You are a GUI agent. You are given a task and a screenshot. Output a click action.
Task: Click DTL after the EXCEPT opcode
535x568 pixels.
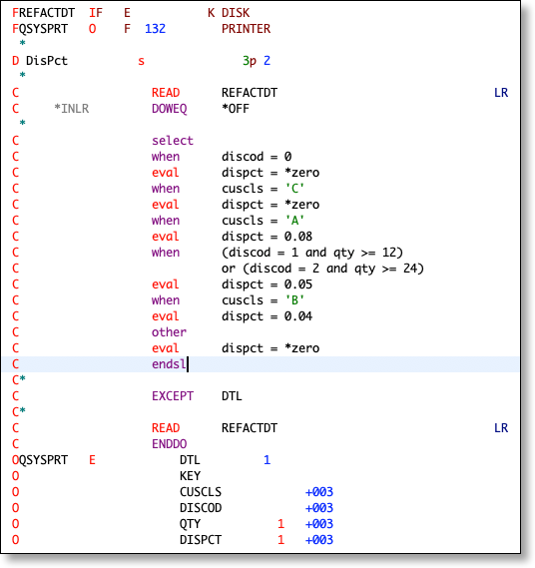point(232,396)
